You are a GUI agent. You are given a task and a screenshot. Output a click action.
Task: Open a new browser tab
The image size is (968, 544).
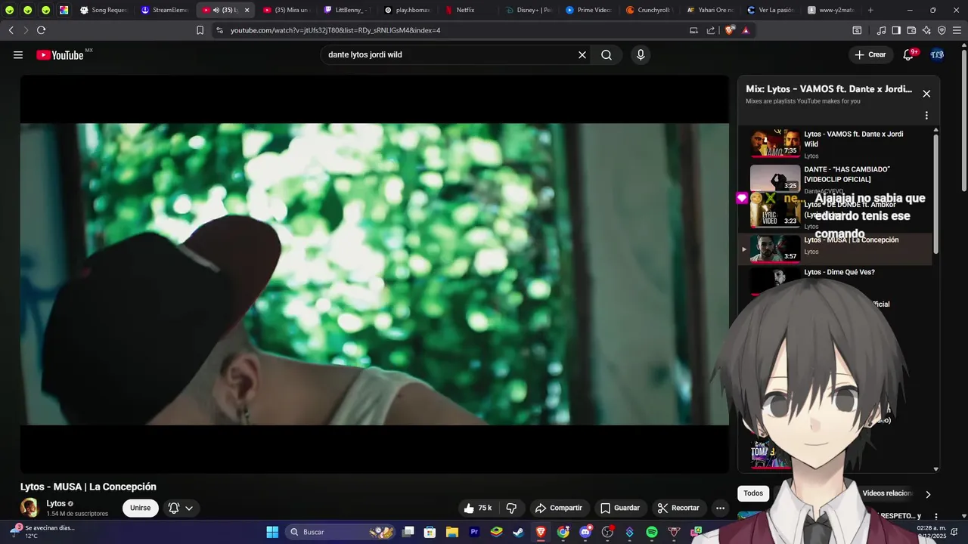870,10
